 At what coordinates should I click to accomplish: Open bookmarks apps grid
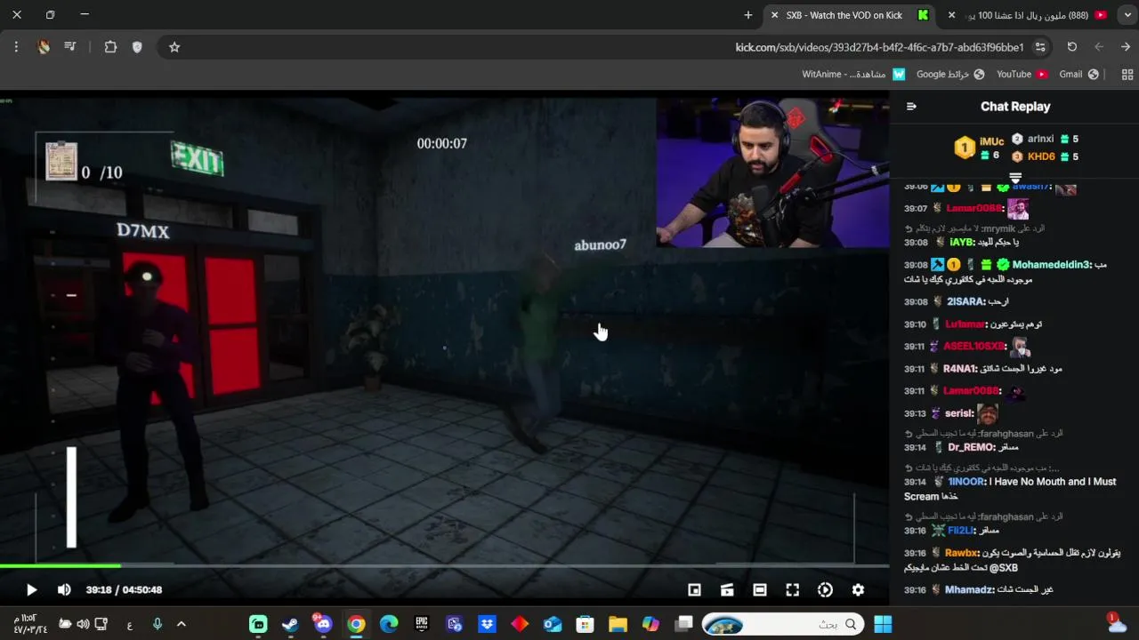(1127, 75)
